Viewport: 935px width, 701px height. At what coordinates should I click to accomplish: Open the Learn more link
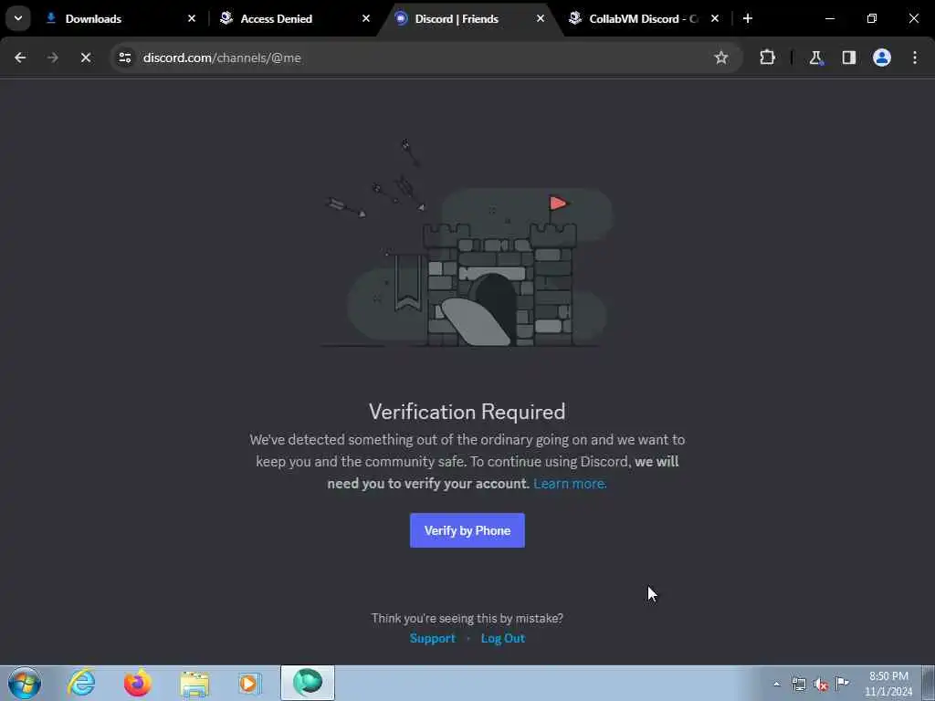pos(570,484)
